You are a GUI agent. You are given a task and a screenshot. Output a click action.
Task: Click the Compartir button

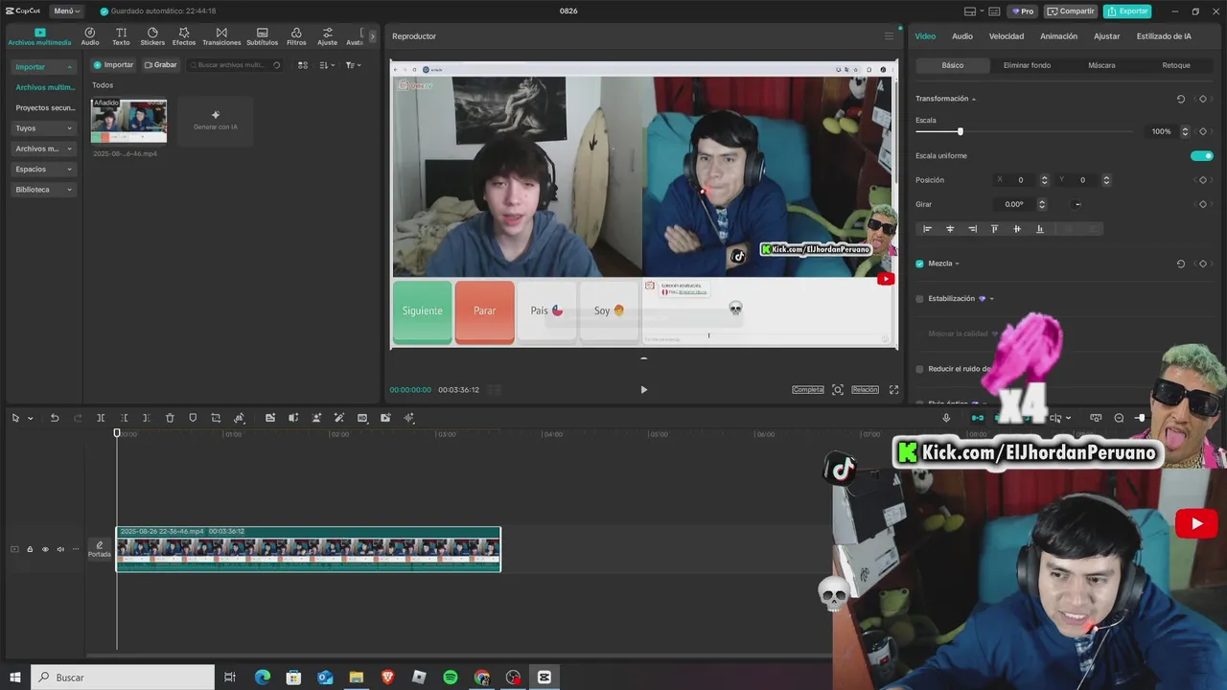point(1071,11)
